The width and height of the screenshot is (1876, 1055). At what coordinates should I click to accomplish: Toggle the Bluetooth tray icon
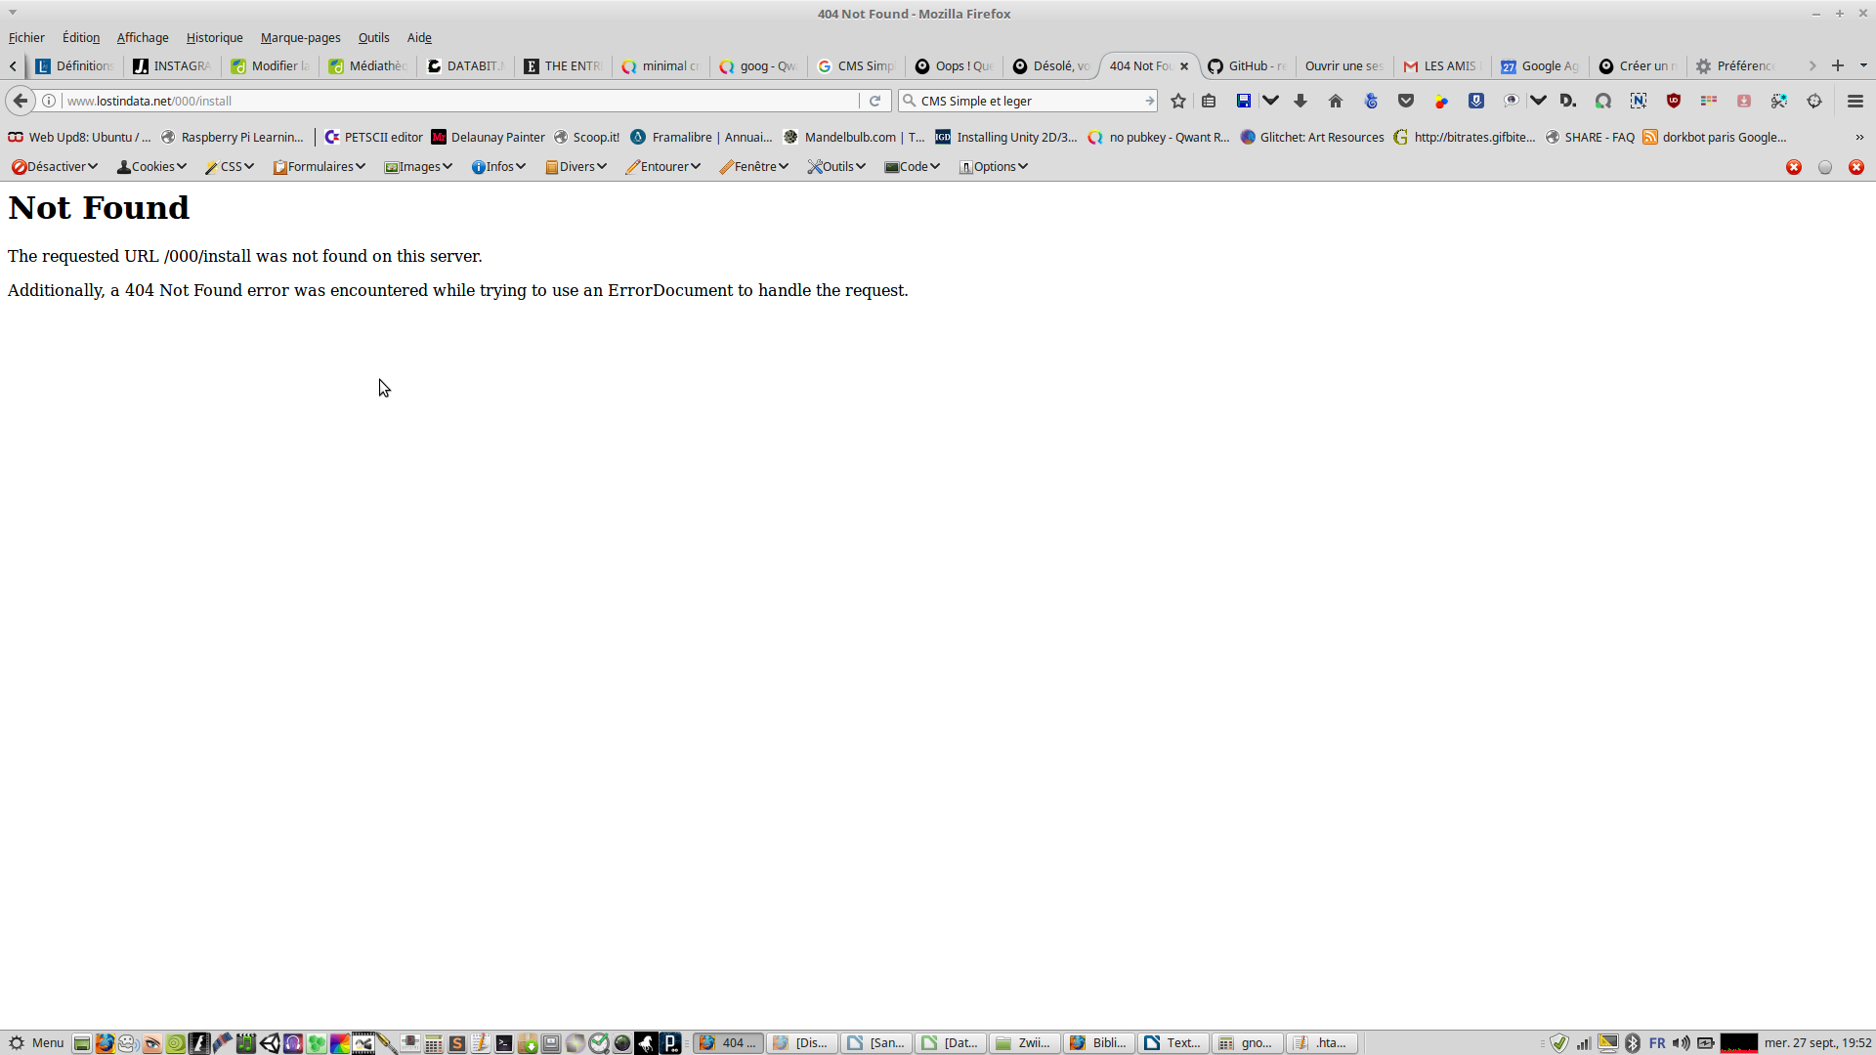(1633, 1043)
